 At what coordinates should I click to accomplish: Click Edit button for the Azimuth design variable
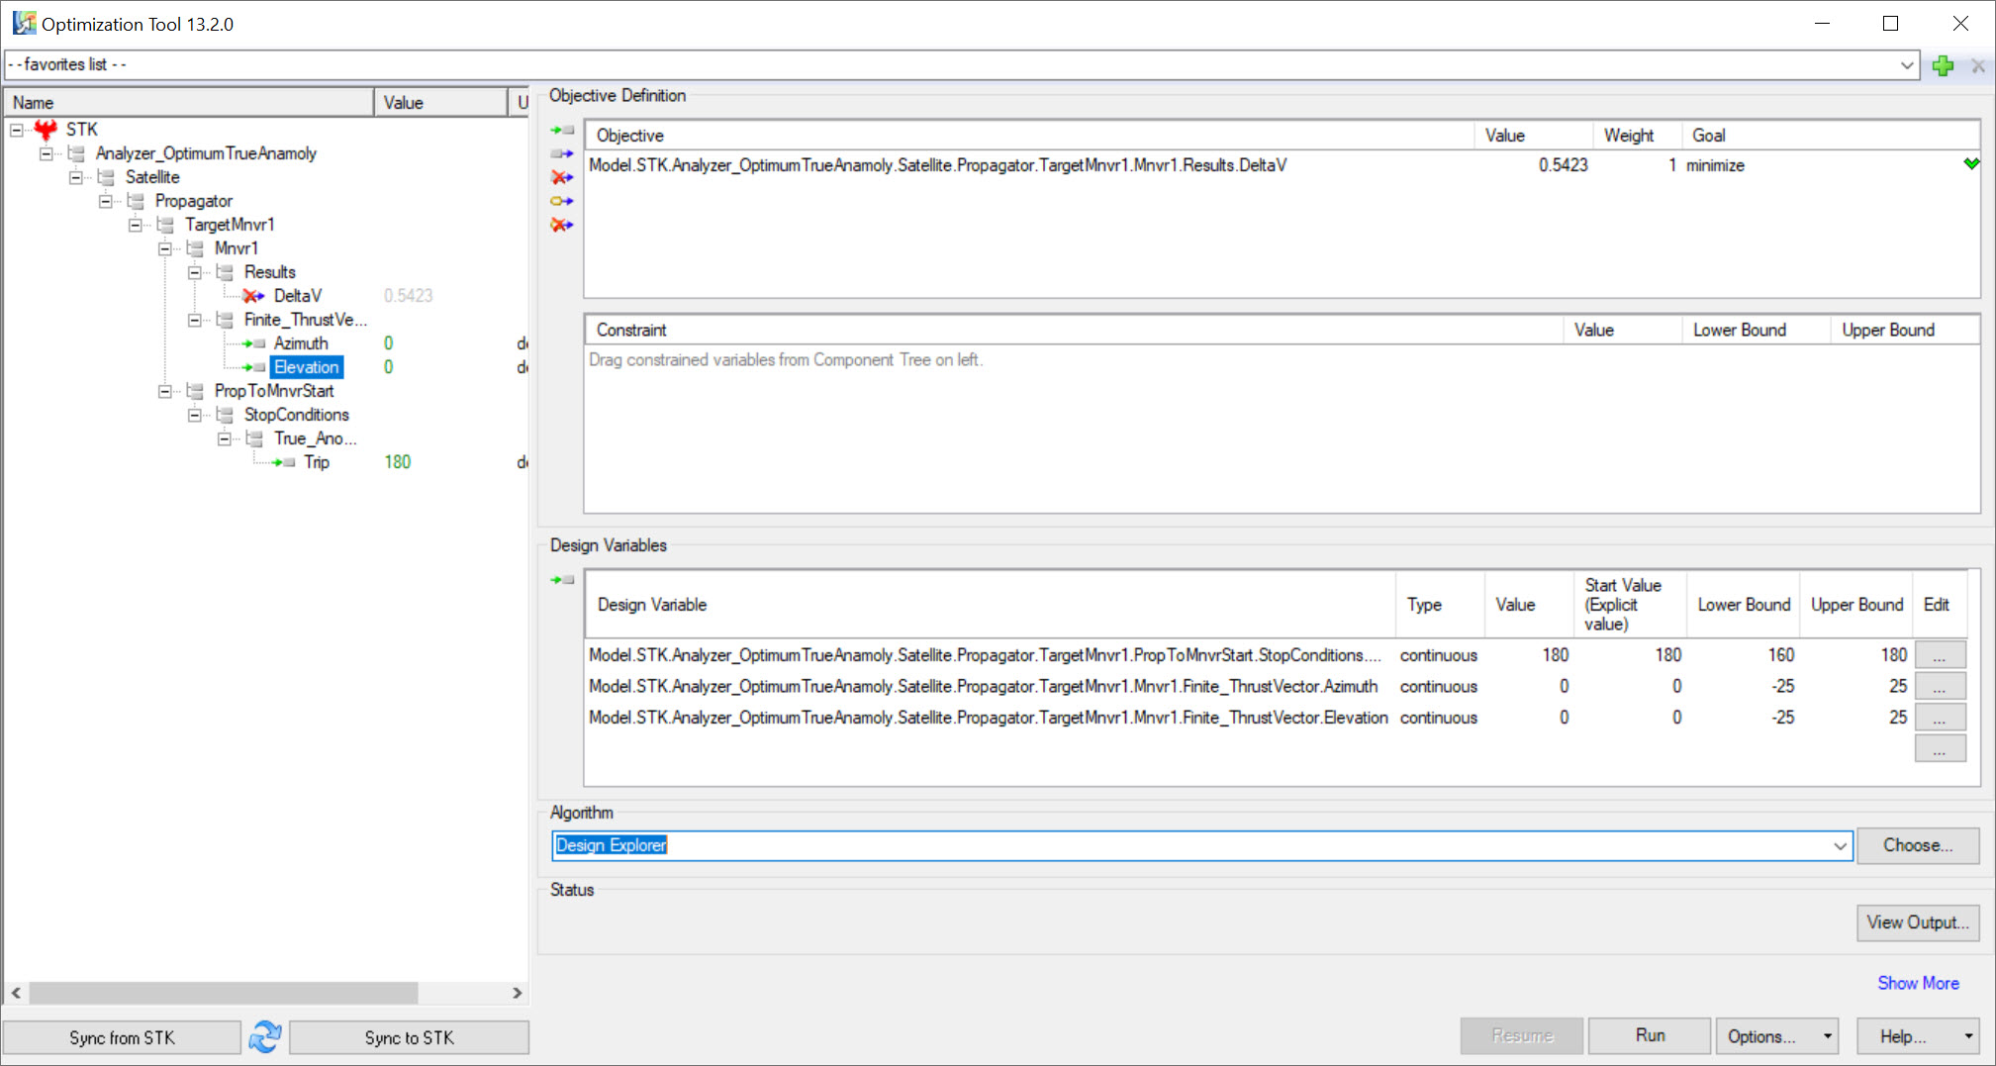[1940, 687]
